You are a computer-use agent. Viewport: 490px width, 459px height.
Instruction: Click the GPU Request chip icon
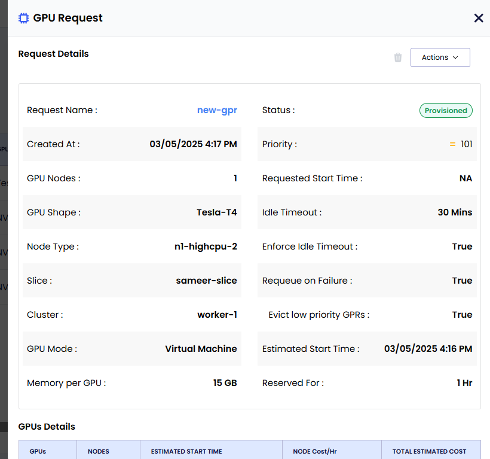23,18
